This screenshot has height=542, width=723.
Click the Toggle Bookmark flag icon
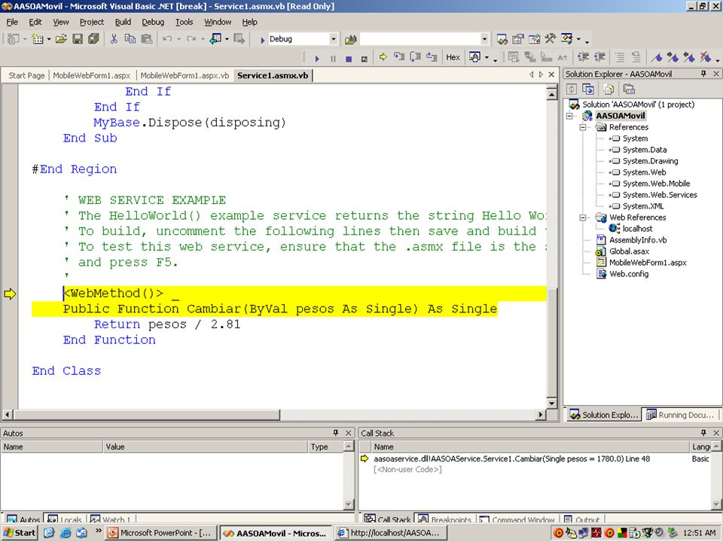click(x=657, y=57)
